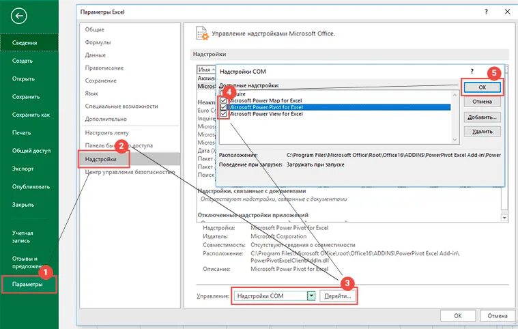Expand the Управление dropdown arrow
Screen dimensions: 518x329
(311, 296)
